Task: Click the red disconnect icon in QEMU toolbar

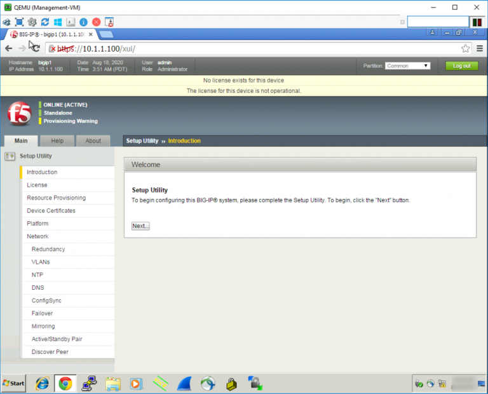Action: pos(97,22)
